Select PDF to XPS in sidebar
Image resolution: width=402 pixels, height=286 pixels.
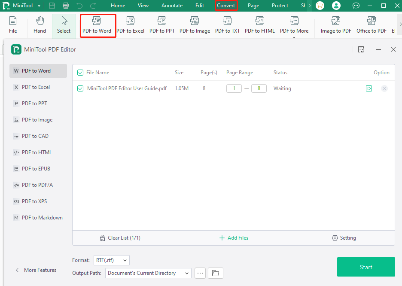pyautogui.click(x=38, y=201)
